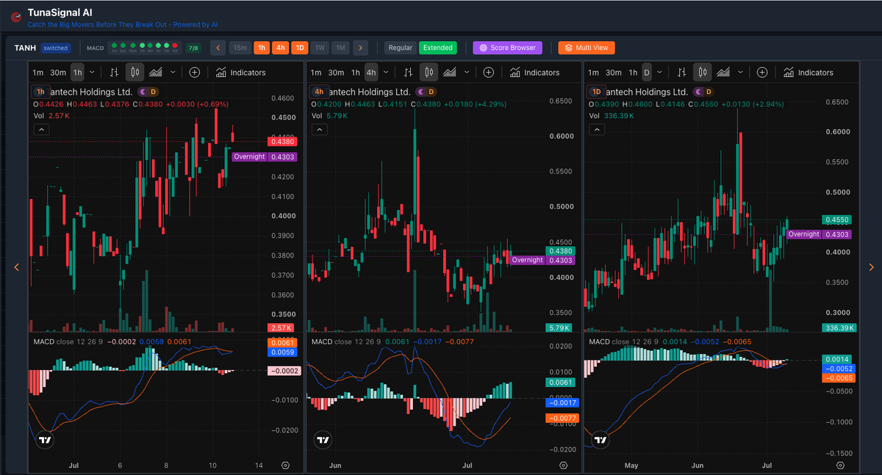Collapse the legend in the 4h chart

point(319,129)
